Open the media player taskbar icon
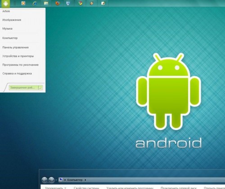This screenshot has width=225, height=189. click(23, 3)
